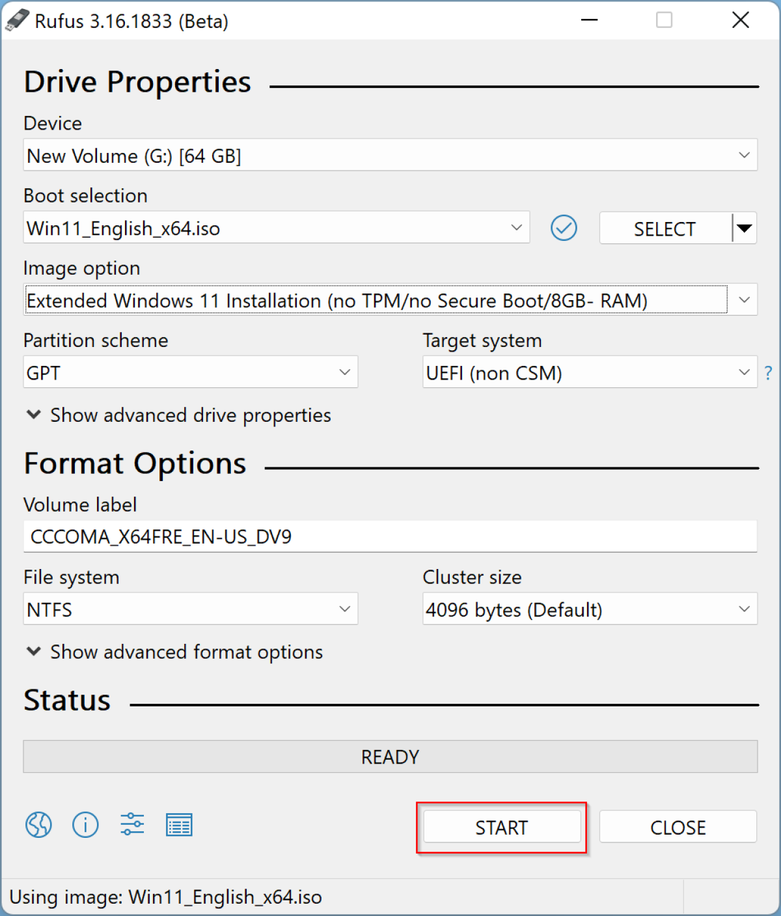The image size is (781, 916).
Task: Expand Show advanced format options
Action: click(x=174, y=652)
